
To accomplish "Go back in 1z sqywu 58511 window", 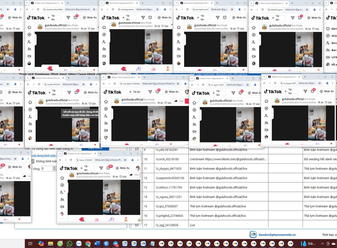I will coord(192,85).
